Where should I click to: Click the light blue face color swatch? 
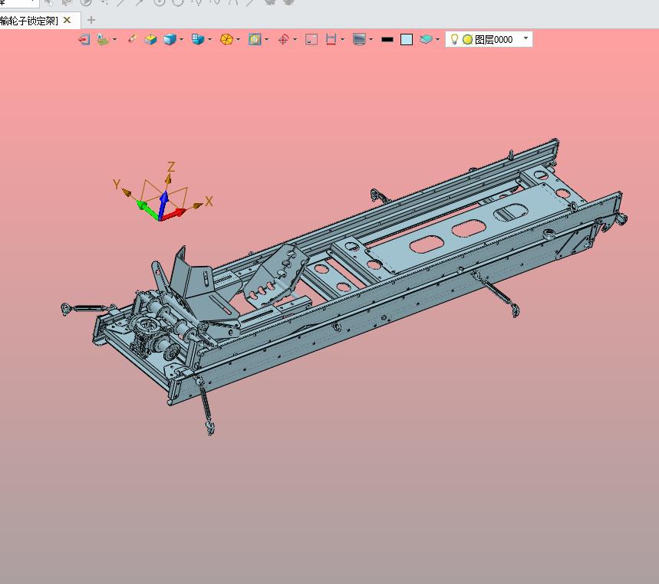click(x=407, y=39)
